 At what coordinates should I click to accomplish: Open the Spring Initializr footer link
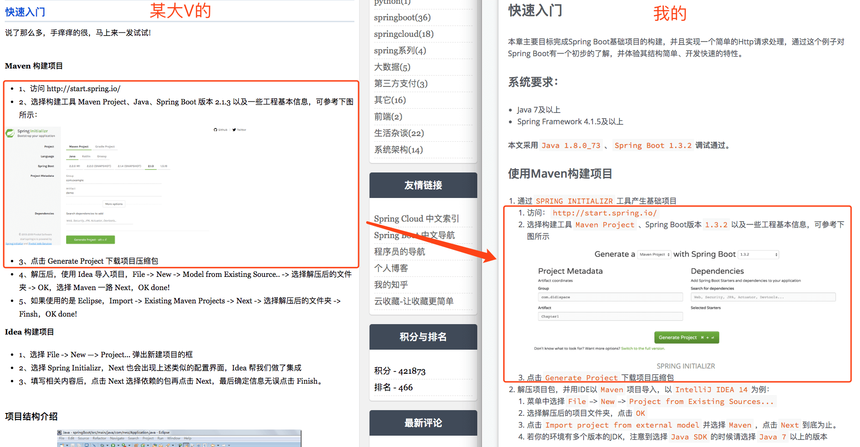pyautogui.click(x=14, y=244)
